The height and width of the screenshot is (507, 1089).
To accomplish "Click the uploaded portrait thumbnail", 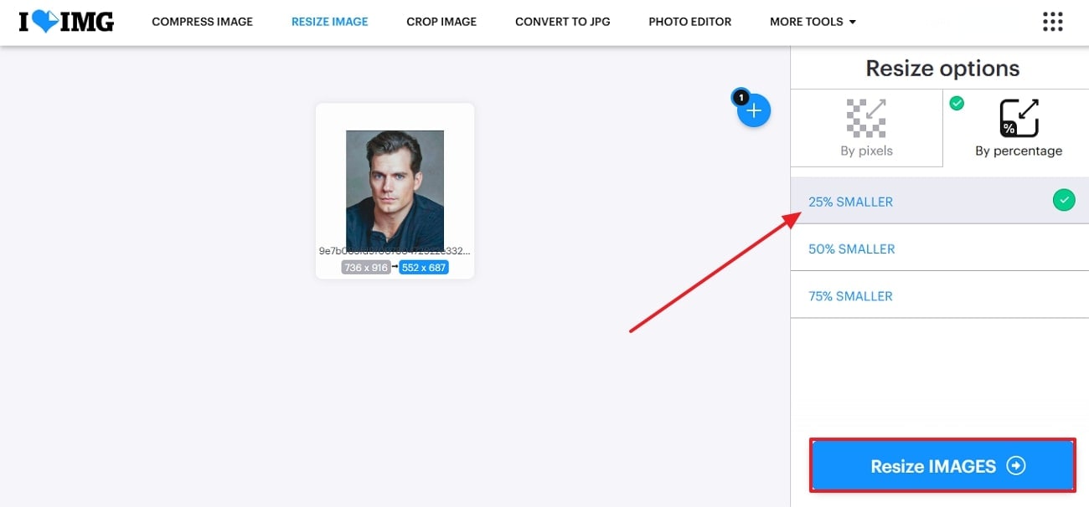I will [x=395, y=188].
